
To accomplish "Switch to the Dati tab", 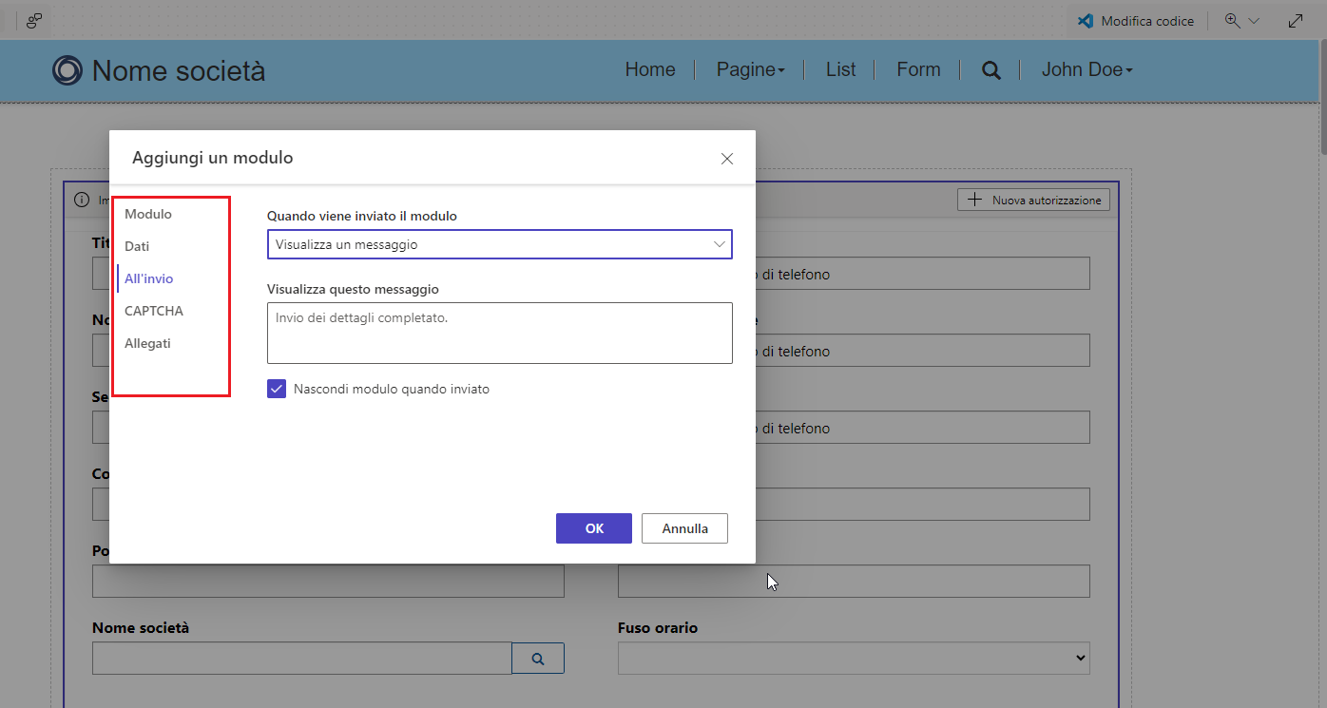I will click(137, 246).
